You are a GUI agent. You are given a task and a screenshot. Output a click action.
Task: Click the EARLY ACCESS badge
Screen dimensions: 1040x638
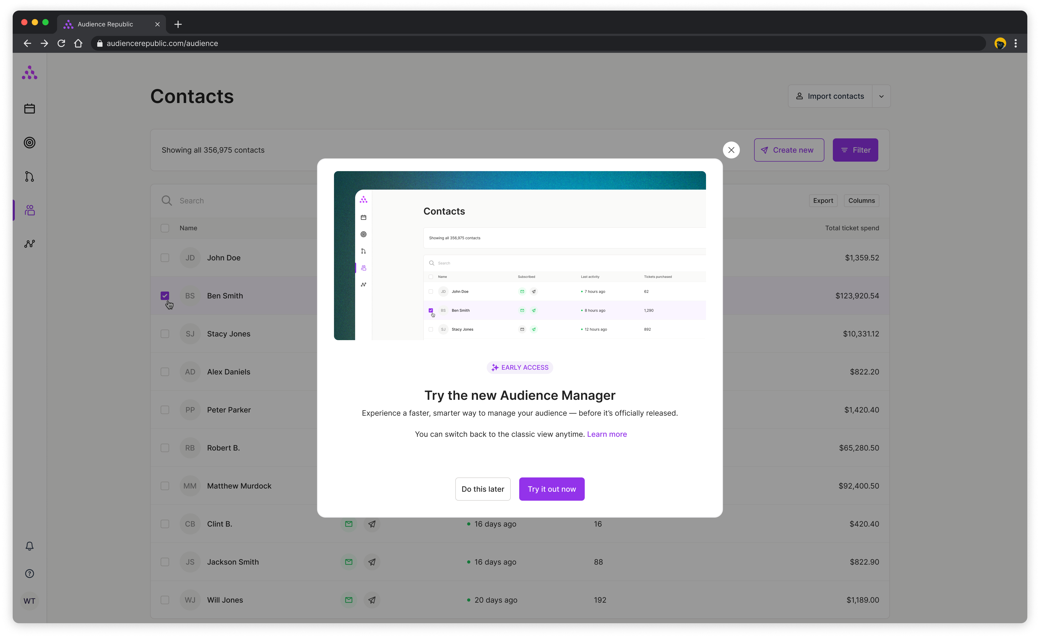point(520,368)
